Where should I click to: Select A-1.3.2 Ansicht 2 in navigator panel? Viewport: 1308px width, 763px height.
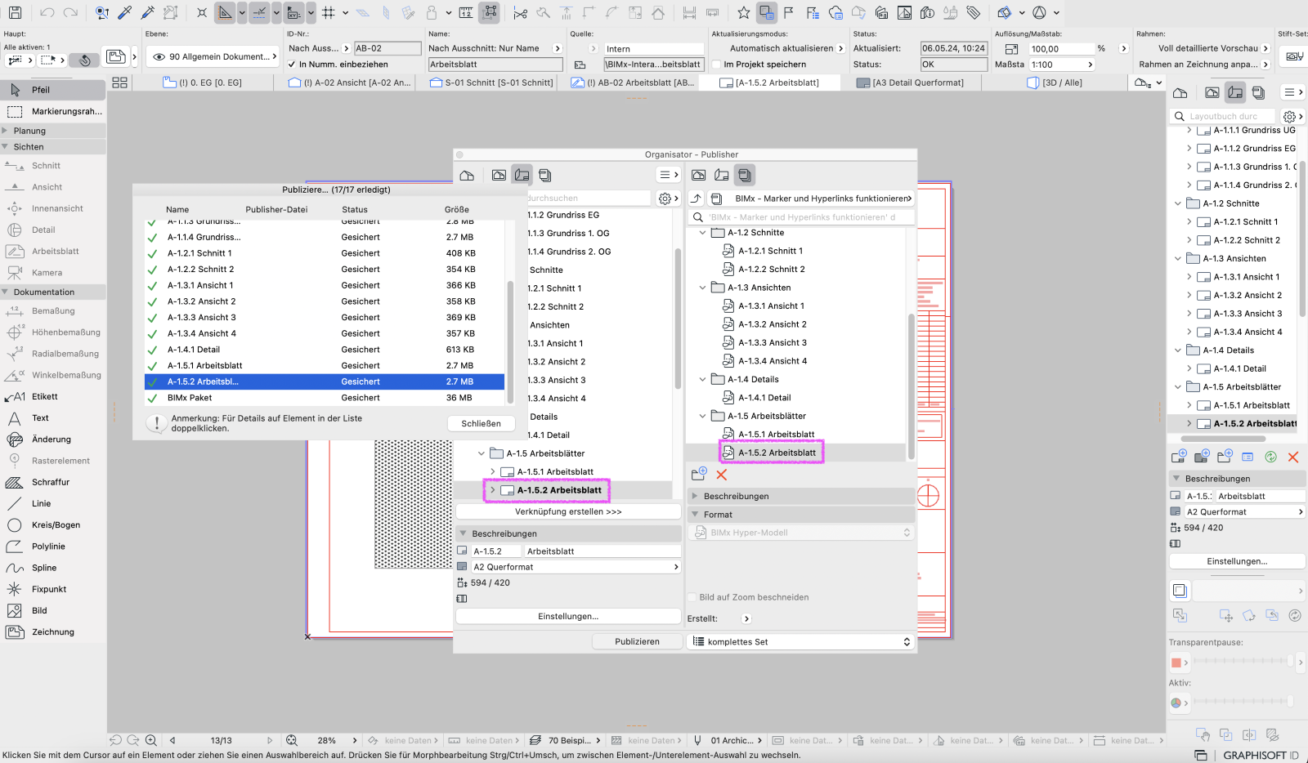pyautogui.click(x=1248, y=295)
